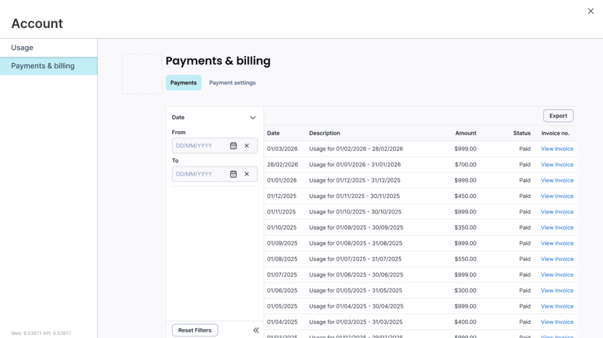
Task: Select Payments & billing in sidebar
Action: (x=48, y=66)
